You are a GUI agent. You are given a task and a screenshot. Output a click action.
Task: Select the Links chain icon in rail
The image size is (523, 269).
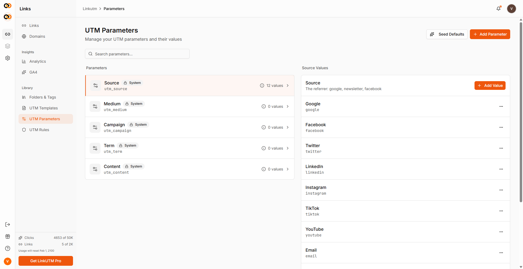point(8,34)
